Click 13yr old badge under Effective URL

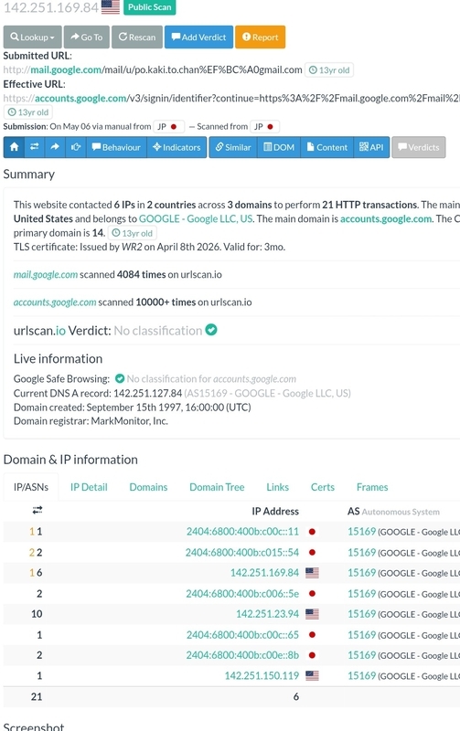click(28, 111)
